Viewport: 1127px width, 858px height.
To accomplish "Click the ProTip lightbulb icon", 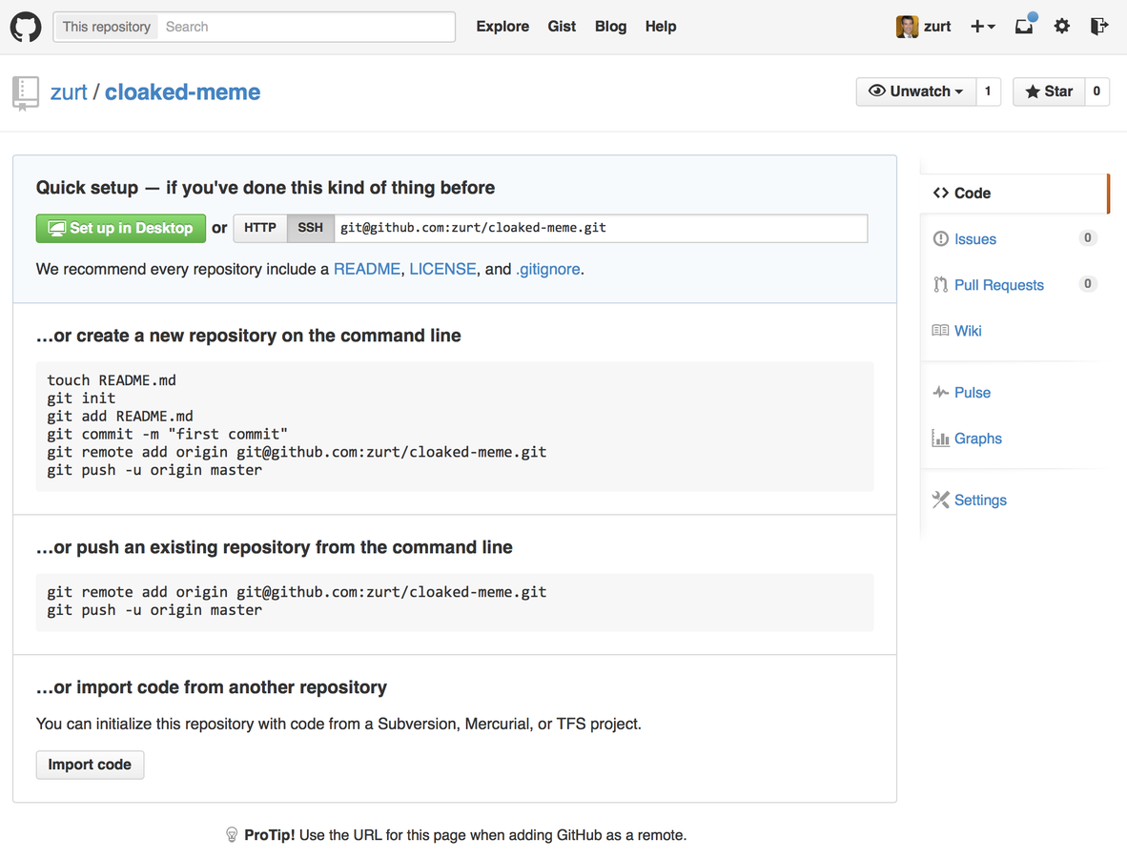I will (x=232, y=834).
